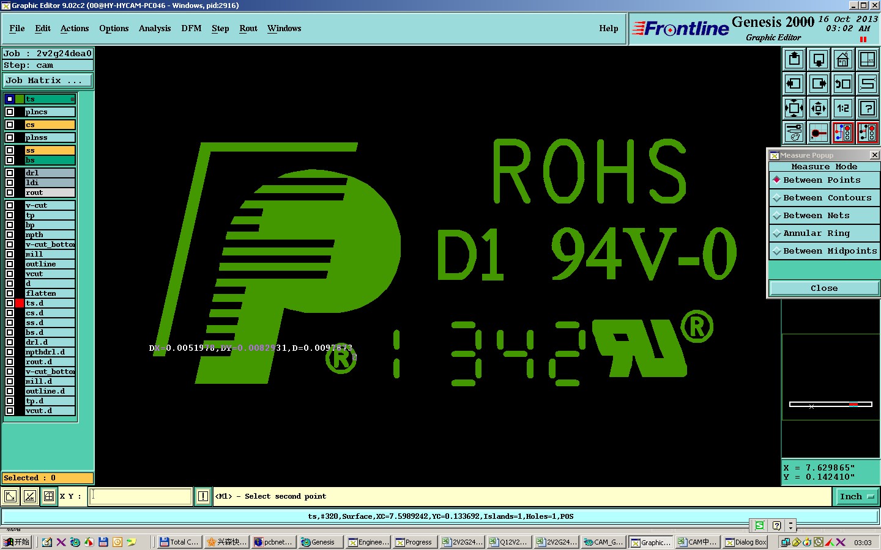Click the pan left view icon

(794, 84)
